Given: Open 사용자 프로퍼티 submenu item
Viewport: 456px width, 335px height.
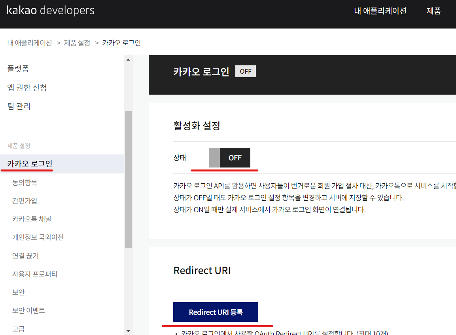Looking at the screenshot, I should (35, 274).
